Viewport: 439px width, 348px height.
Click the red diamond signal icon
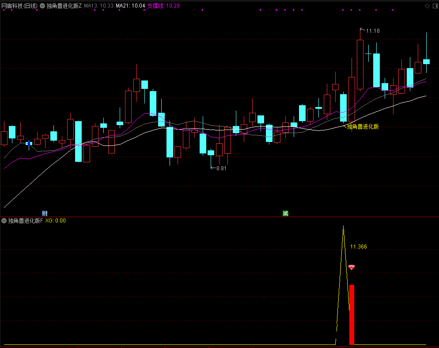pyautogui.click(x=352, y=268)
